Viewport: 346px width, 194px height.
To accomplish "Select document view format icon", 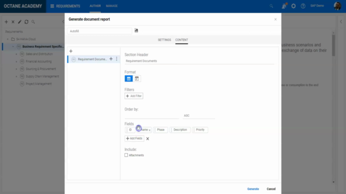I will point(137,79).
